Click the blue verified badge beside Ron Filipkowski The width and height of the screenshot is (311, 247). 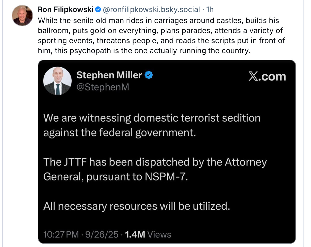coord(98,10)
